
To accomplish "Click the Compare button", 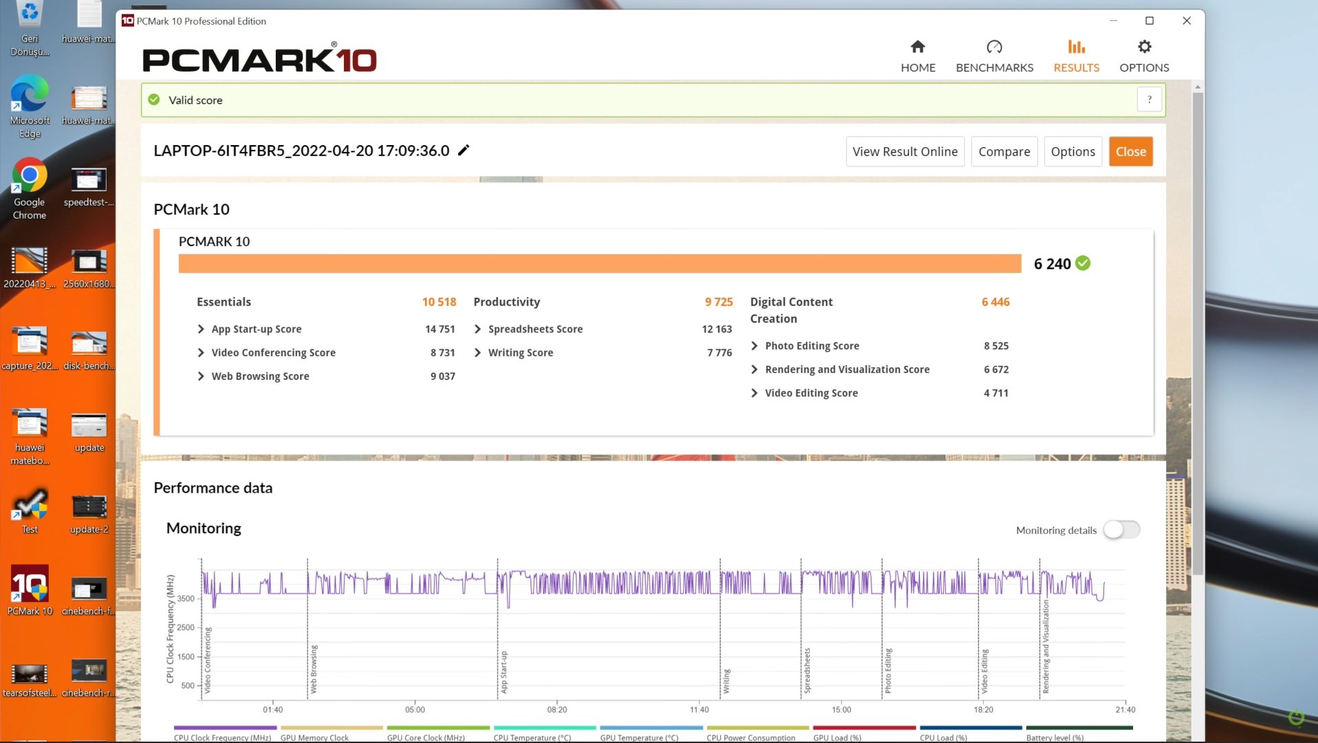I will (1004, 151).
